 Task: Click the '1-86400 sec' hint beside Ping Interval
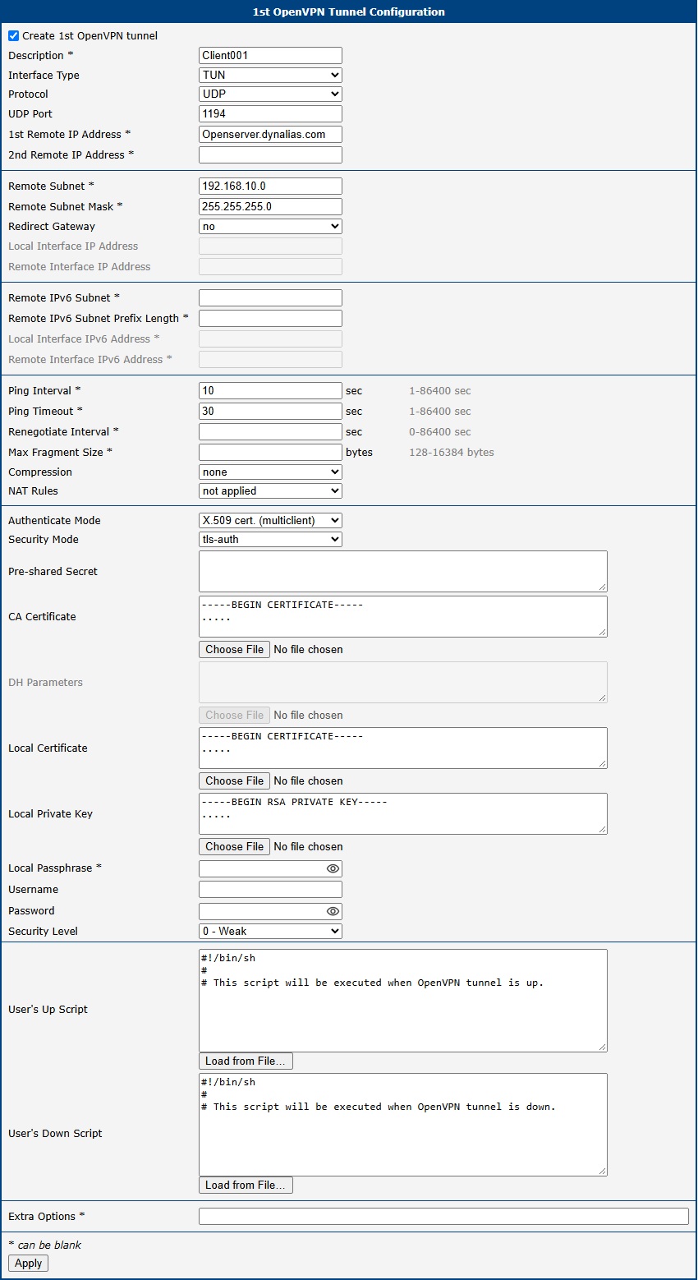pos(440,391)
